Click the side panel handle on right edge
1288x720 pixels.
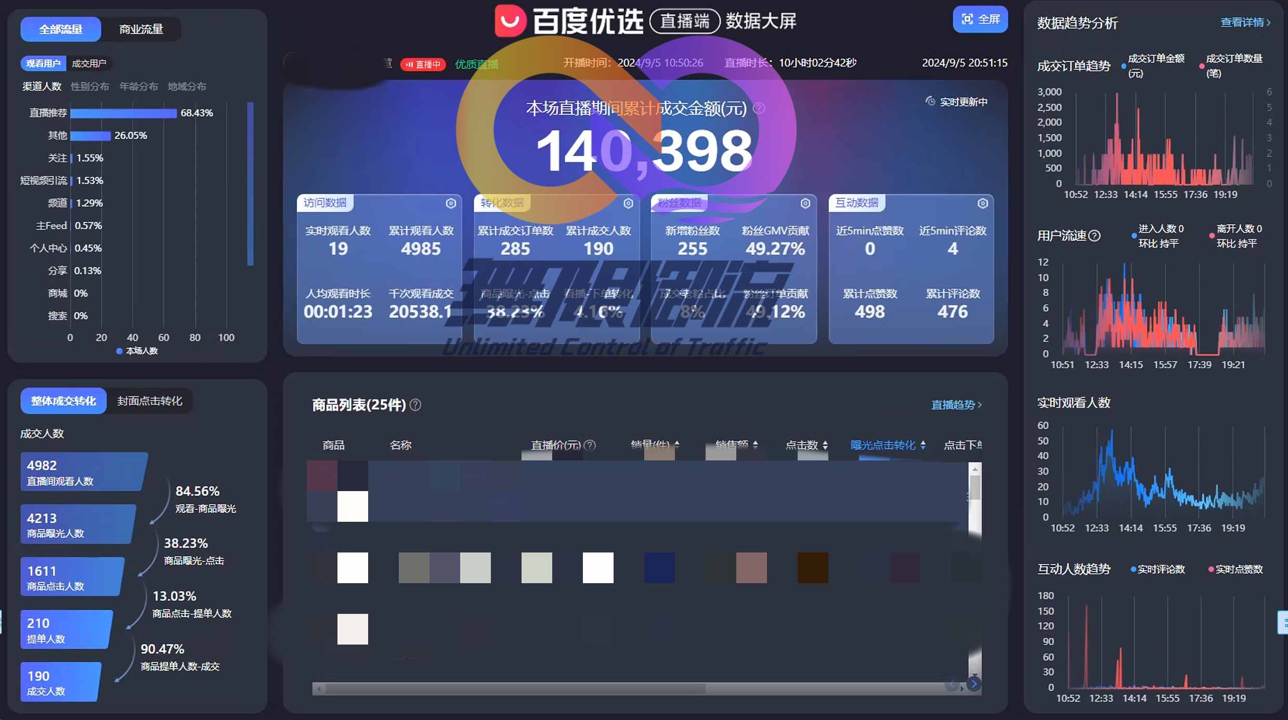pos(1283,622)
